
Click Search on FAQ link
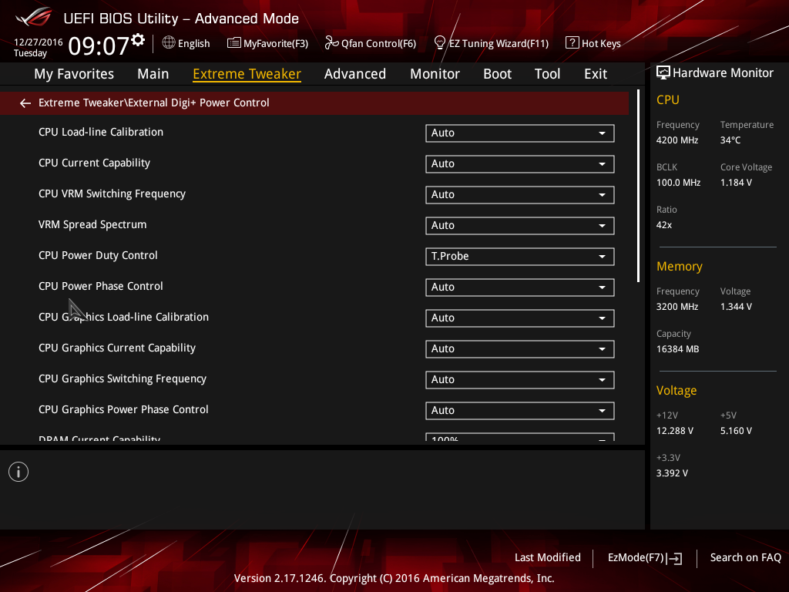pyautogui.click(x=745, y=558)
